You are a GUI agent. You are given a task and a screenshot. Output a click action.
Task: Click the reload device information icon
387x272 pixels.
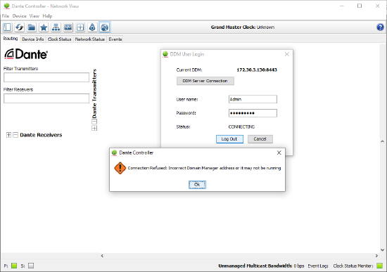point(19,27)
